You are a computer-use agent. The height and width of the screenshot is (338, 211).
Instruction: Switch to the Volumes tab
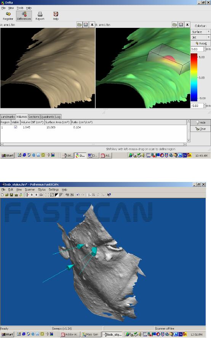tap(22, 117)
